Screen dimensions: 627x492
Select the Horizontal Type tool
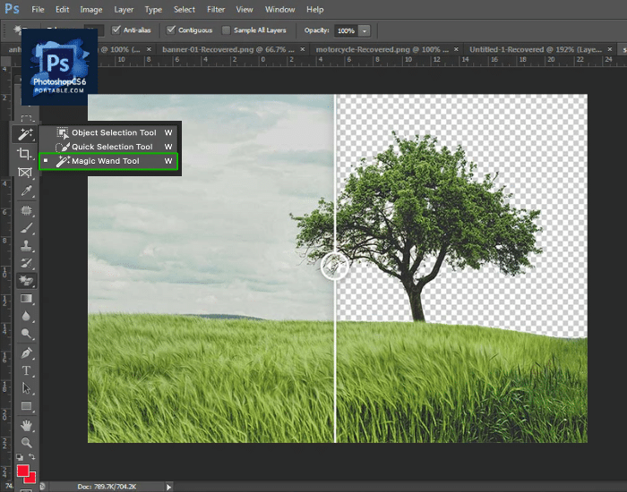pos(26,370)
